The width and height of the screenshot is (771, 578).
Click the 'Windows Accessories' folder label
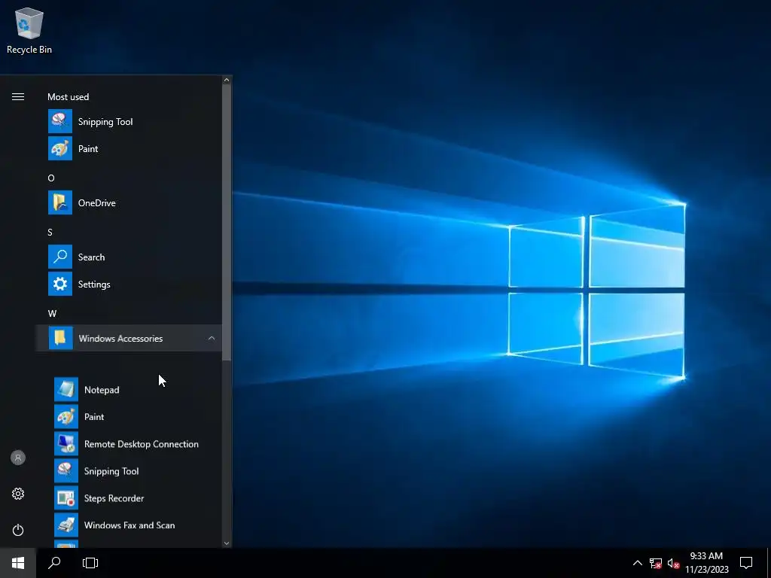tap(120, 338)
